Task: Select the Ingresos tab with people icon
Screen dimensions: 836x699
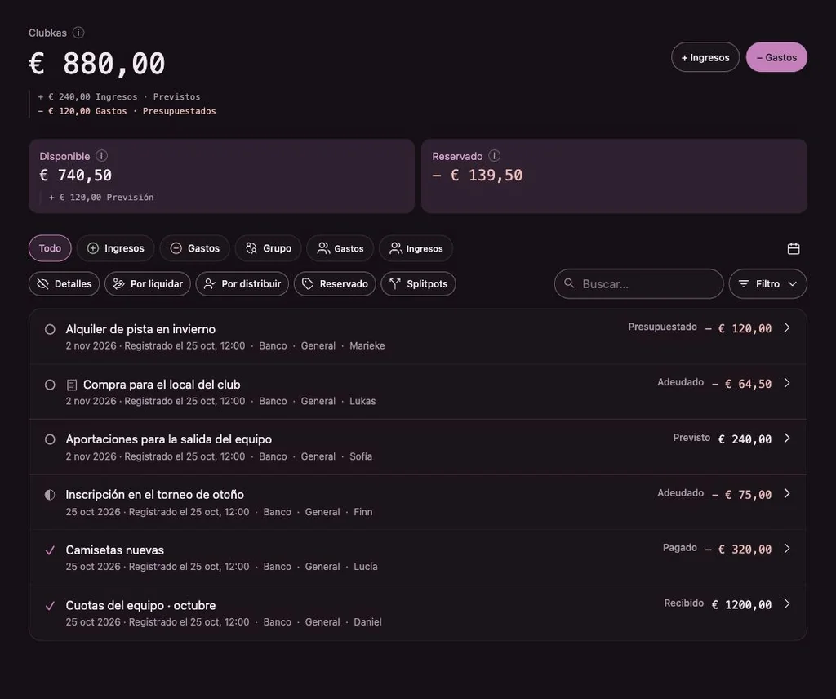Action: click(416, 248)
